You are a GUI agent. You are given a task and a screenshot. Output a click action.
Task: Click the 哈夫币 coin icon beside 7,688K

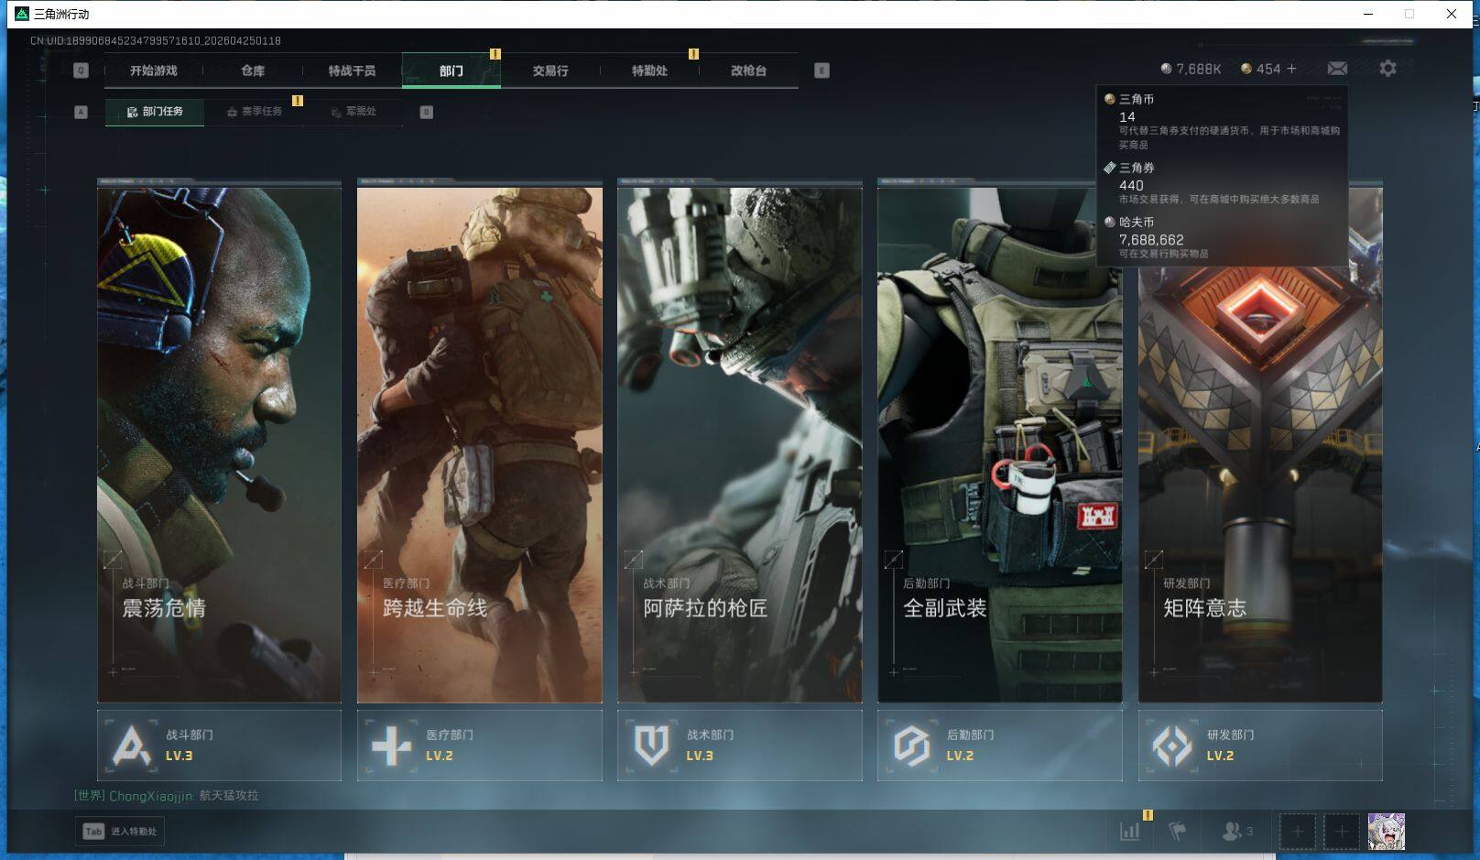pos(1166,69)
